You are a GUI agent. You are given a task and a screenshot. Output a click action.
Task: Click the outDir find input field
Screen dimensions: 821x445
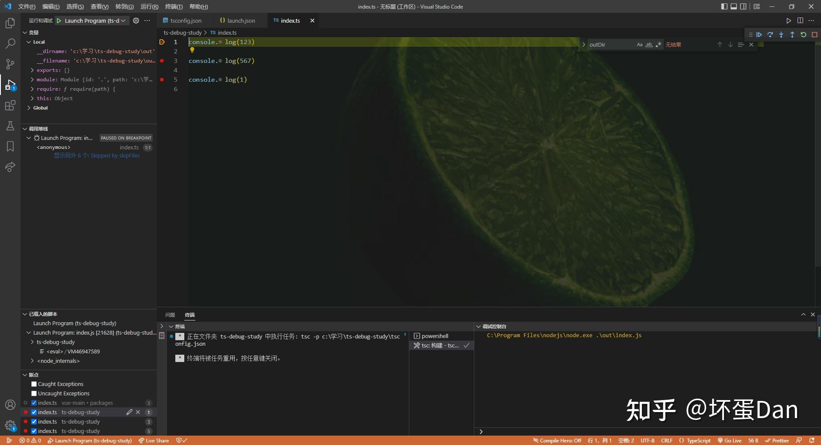tap(610, 44)
